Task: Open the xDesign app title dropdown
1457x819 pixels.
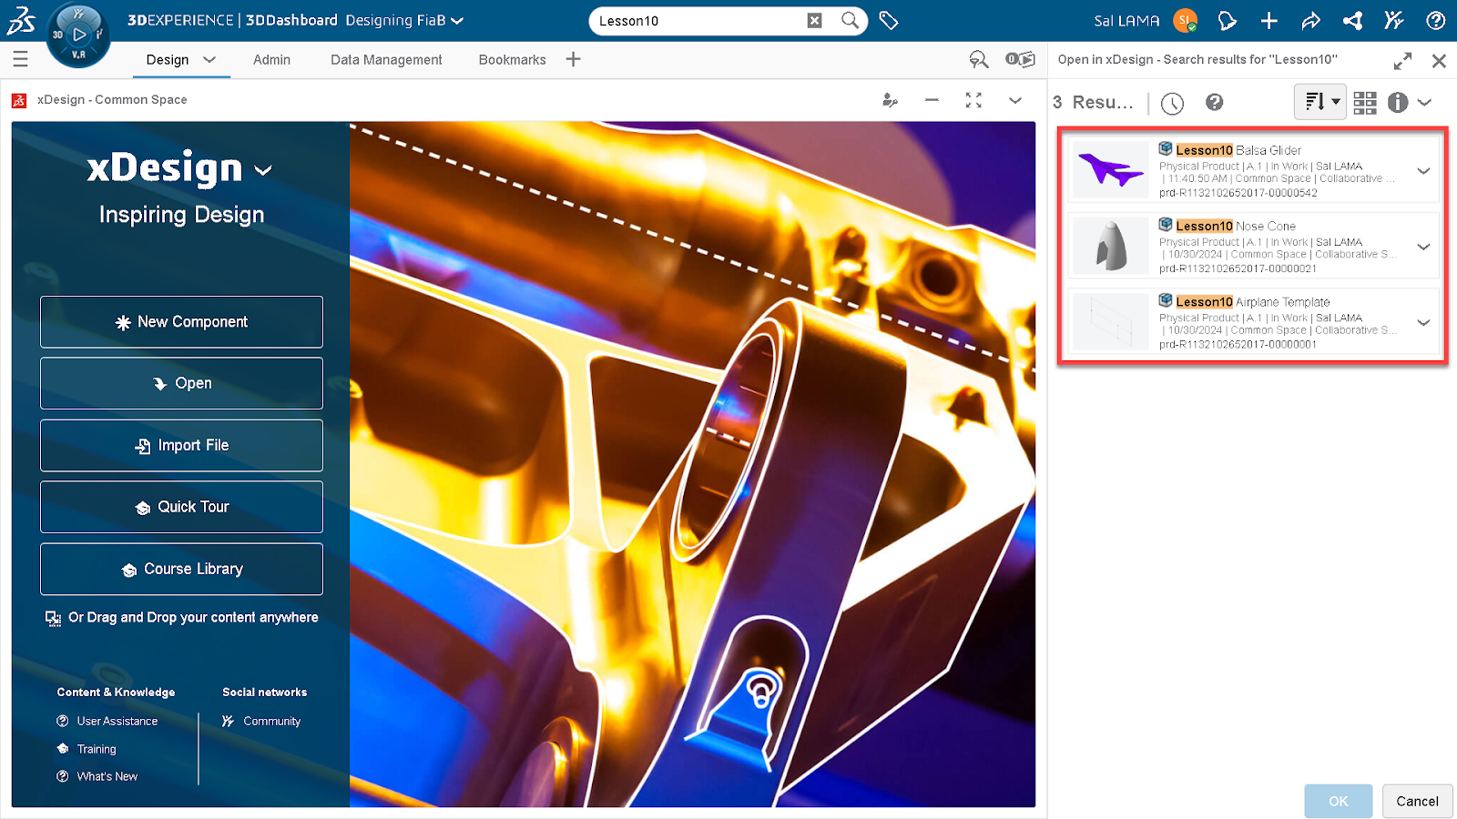Action: tap(263, 170)
